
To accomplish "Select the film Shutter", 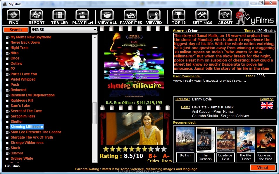I will coord(17,122).
